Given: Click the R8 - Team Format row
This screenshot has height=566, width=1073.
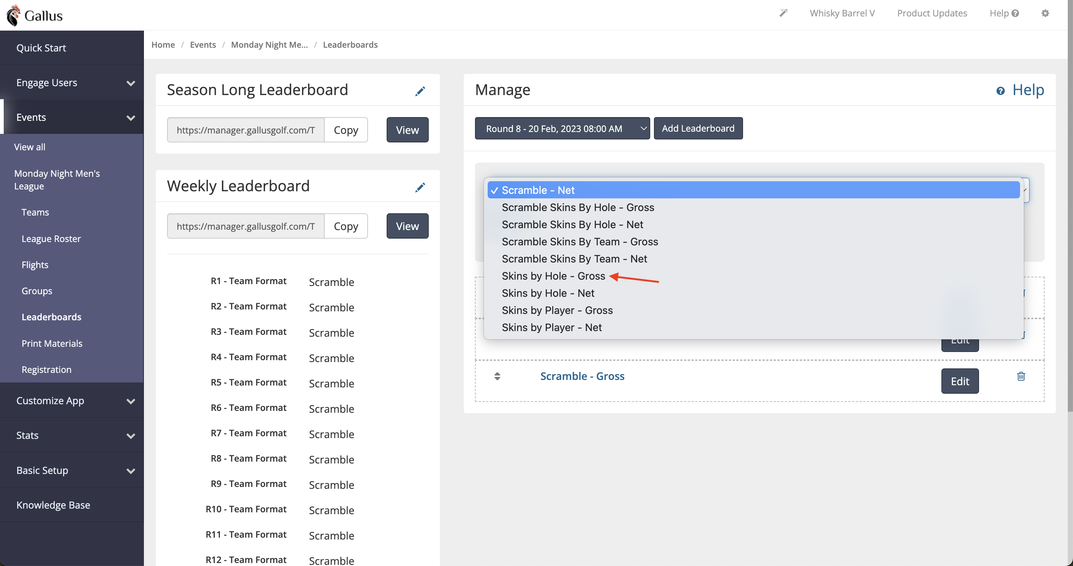Looking at the screenshot, I should (282, 459).
